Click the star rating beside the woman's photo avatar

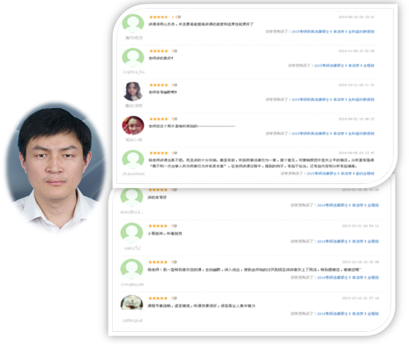coord(158,85)
